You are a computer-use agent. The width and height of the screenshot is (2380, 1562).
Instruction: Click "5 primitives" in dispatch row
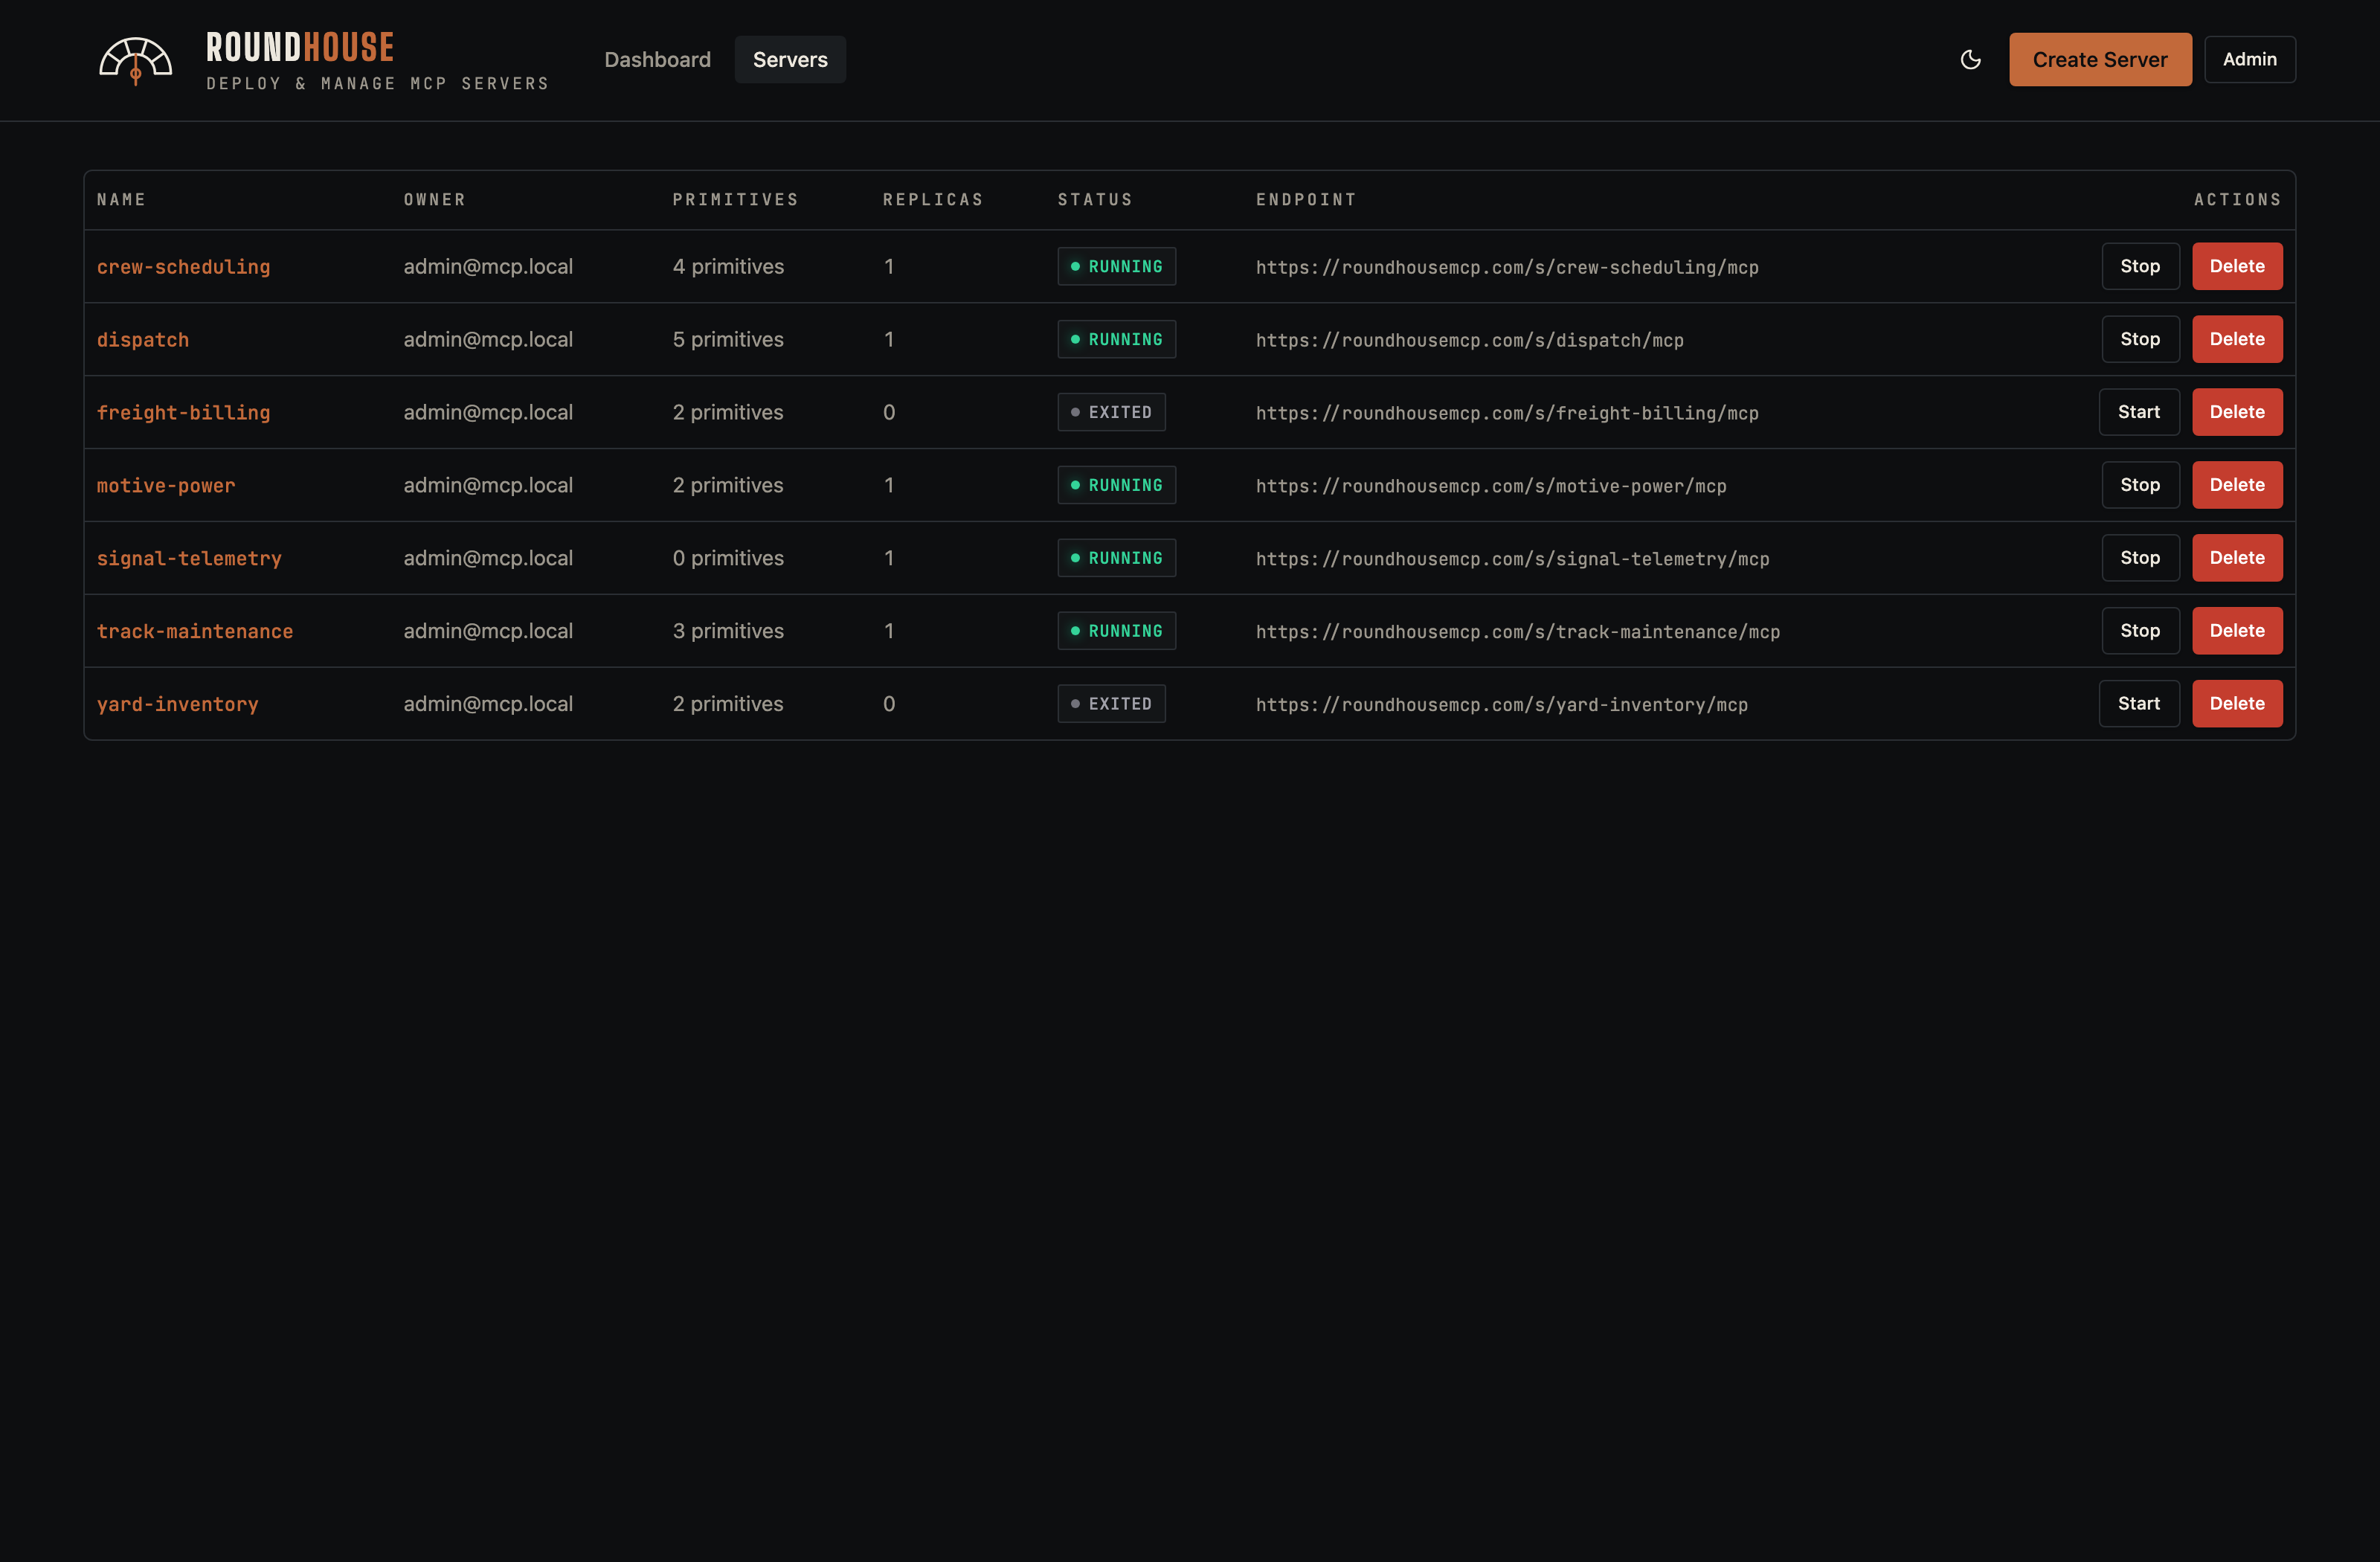point(728,340)
